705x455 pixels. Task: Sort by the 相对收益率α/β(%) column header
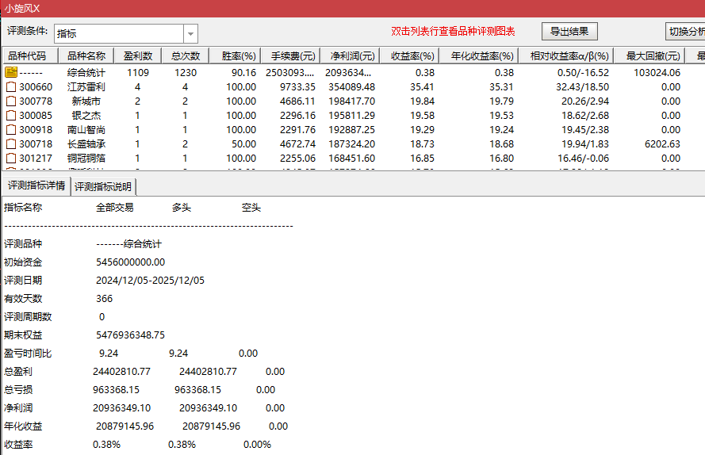point(566,55)
